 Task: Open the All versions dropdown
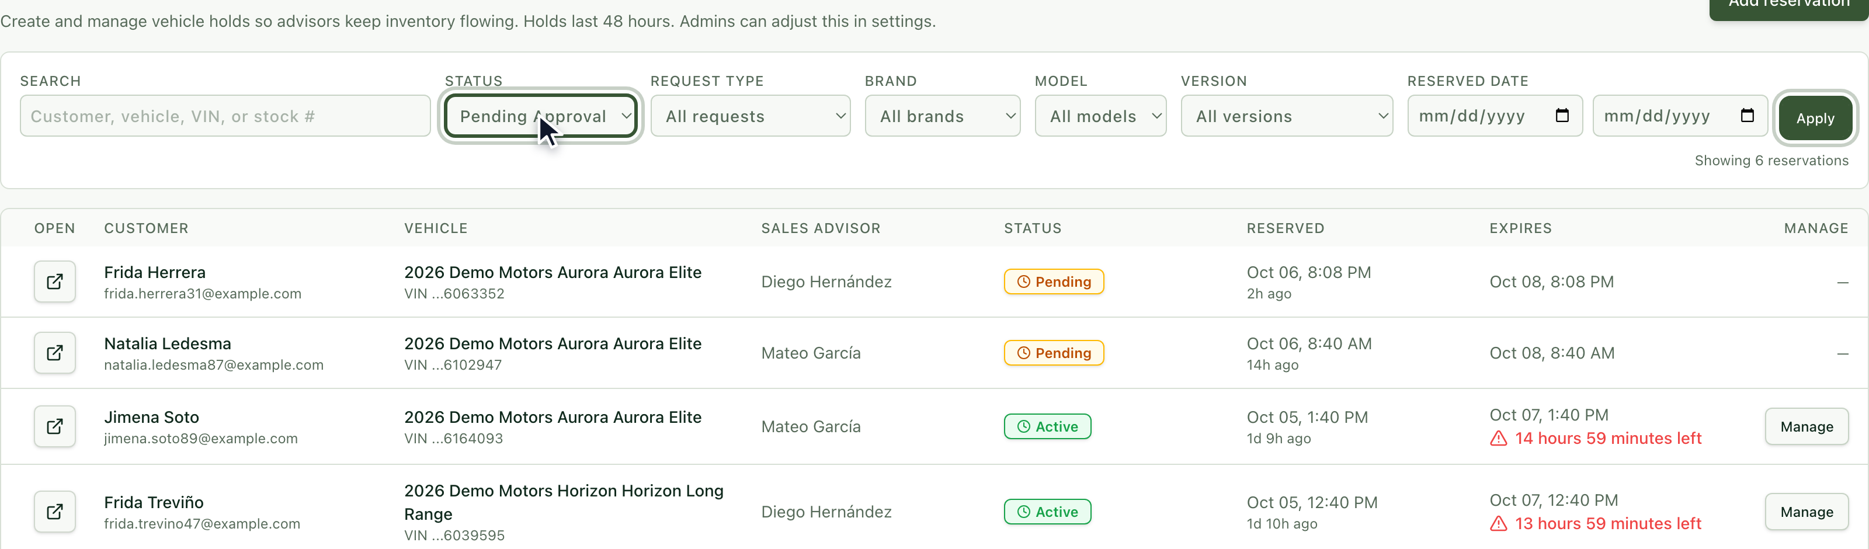pos(1286,116)
